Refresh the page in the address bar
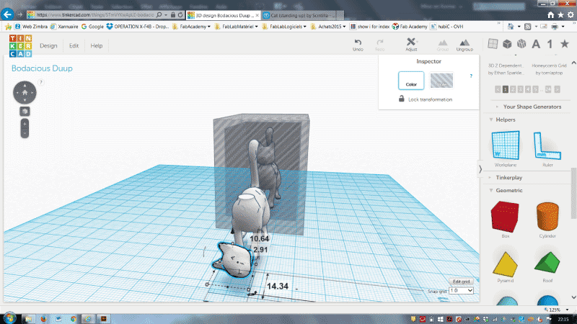The image size is (577, 324). pyautogui.click(x=180, y=15)
